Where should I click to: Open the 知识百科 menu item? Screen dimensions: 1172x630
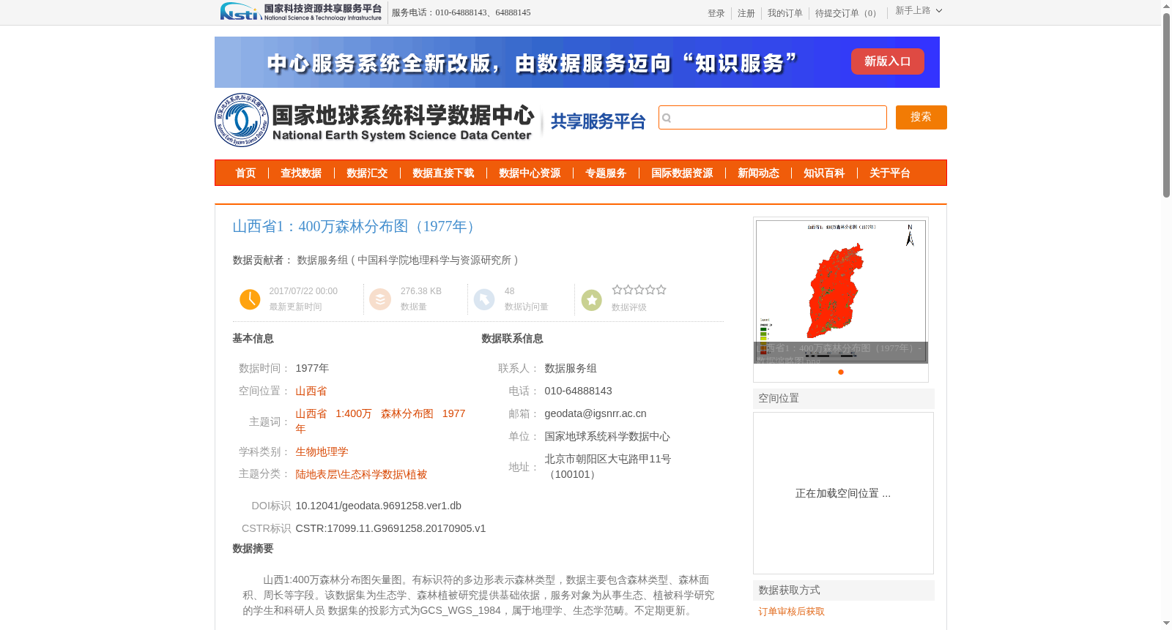pos(824,173)
